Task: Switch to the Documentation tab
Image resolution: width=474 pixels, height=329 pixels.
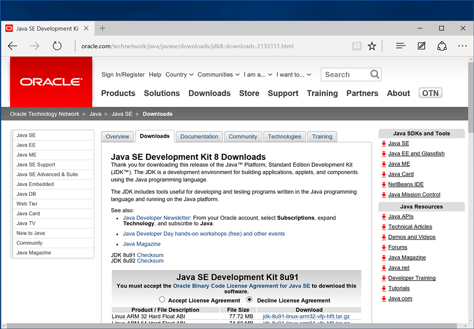Action: [199, 137]
